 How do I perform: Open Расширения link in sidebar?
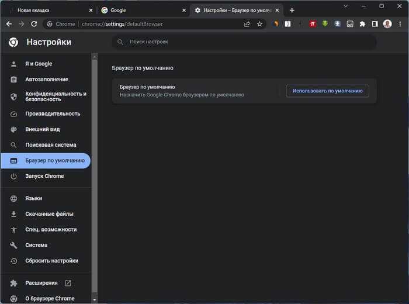click(x=46, y=283)
